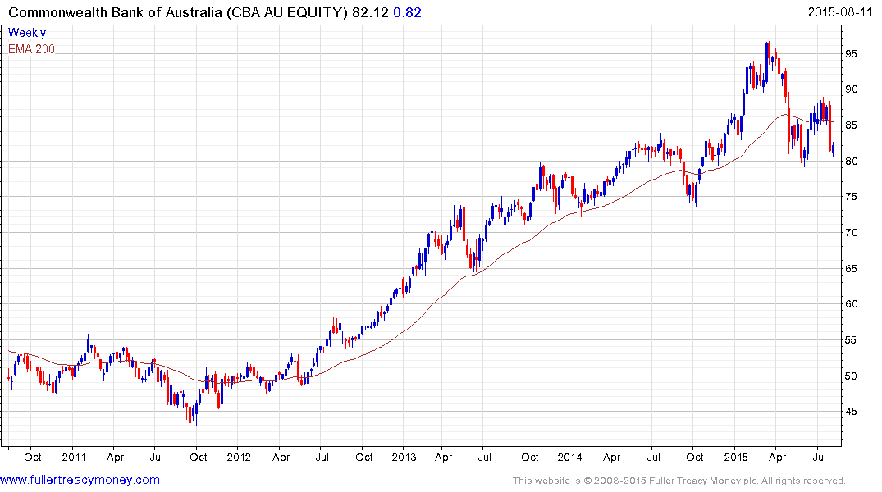The width and height of the screenshot is (882, 492).
Task: Click the copyright notice Fuller Treacy Money plc
Action: 679,481
